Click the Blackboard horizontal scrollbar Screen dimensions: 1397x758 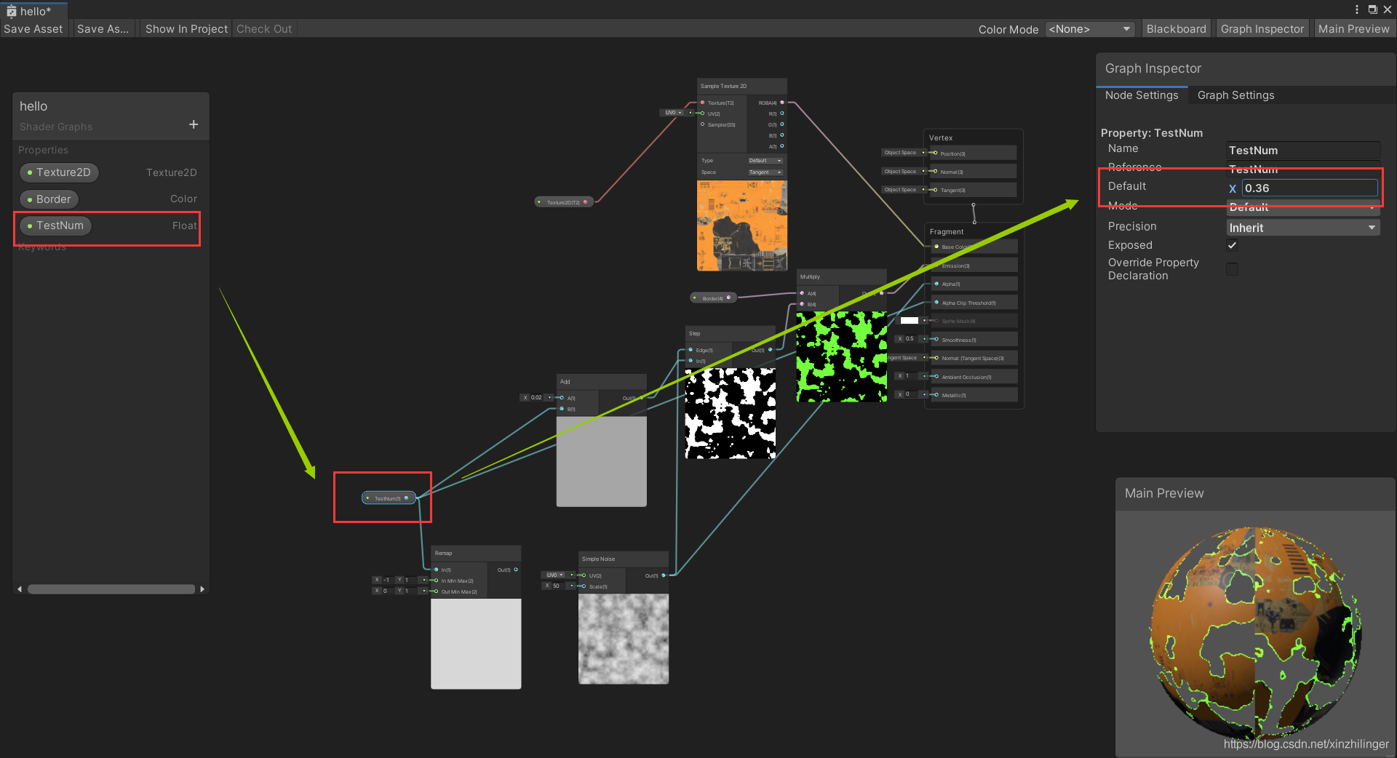pos(111,589)
